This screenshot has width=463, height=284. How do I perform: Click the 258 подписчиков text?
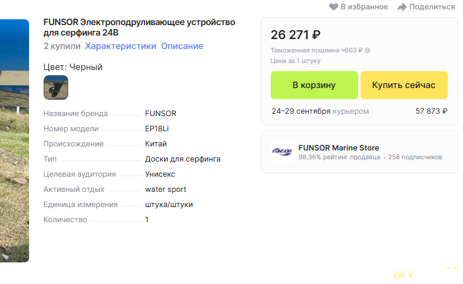coord(415,157)
